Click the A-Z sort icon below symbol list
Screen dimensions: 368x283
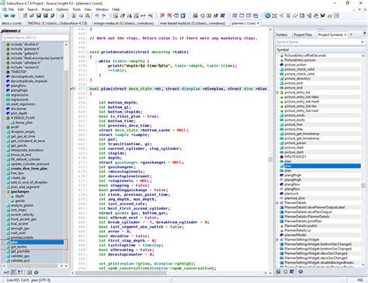[x=6, y=272]
